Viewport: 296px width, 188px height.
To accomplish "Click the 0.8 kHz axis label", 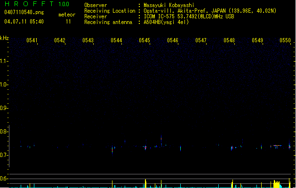I will (4, 132).
